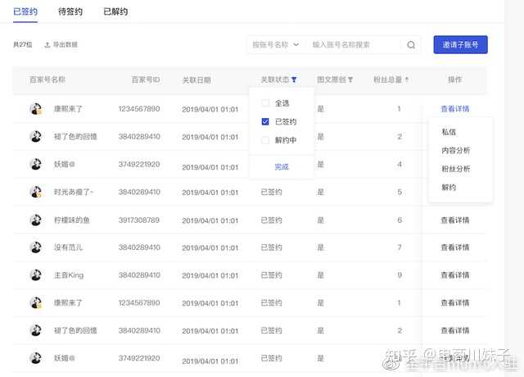The width and height of the screenshot is (524, 377).
Task: Click fan count 9 in 主音King row
Action: (400, 275)
